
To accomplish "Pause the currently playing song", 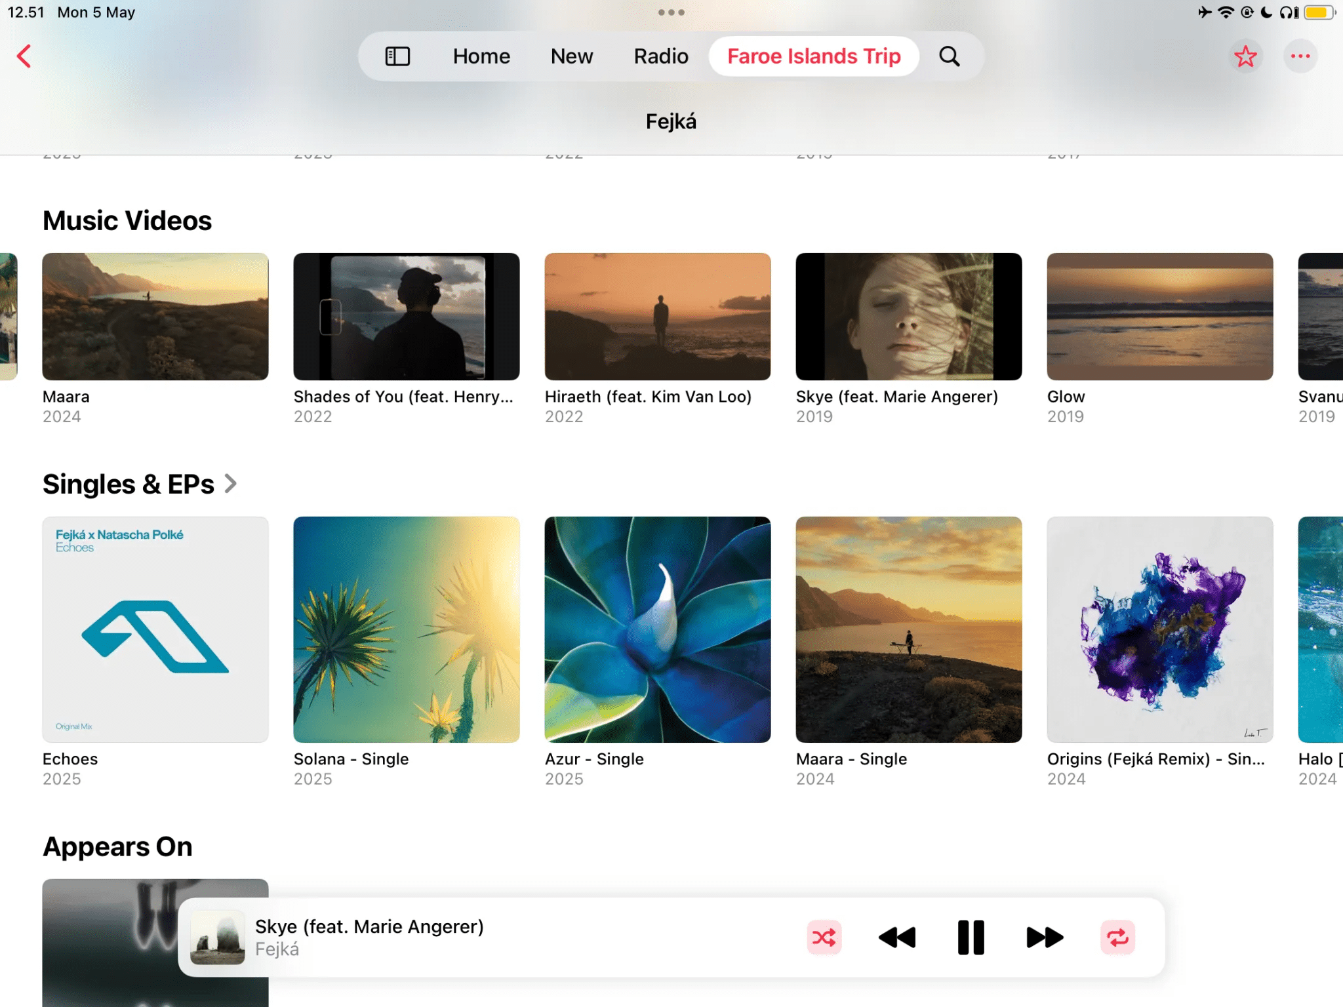I will pos(970,938).
